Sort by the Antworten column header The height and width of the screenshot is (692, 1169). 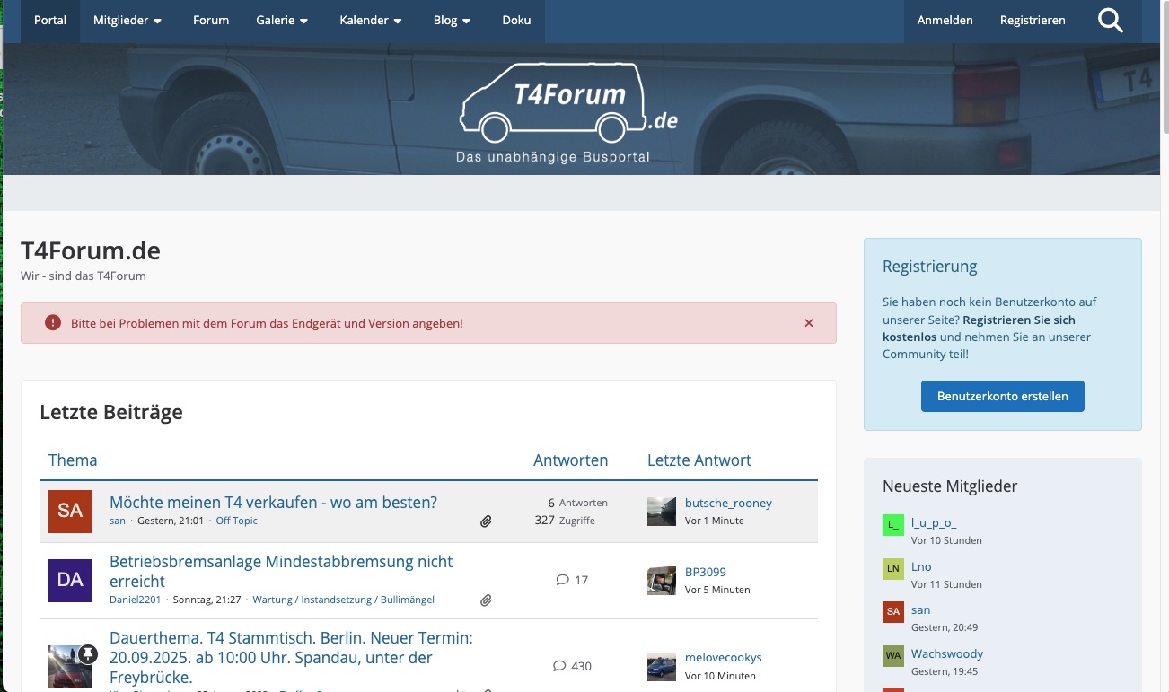(571, 460)
